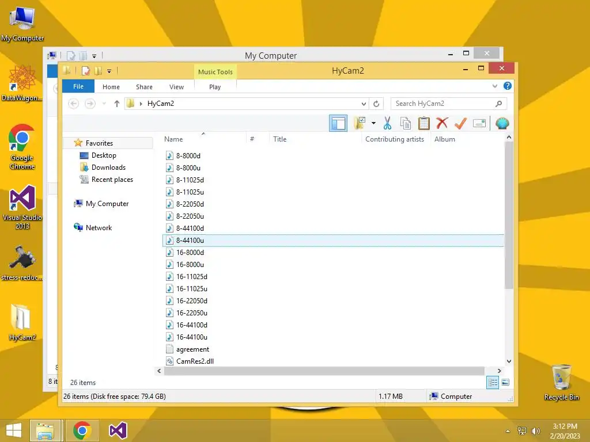Click the Cut scissors icon
The image size is (590, 442).
coord(387,123)
